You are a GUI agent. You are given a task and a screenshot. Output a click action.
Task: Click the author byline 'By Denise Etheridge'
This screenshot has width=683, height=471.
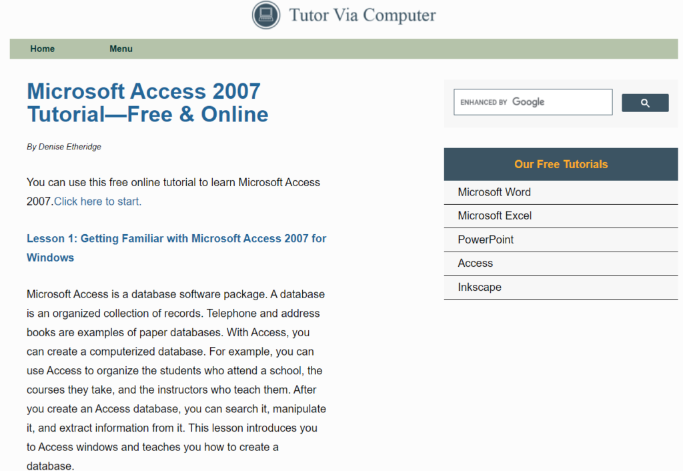point(63,147)
